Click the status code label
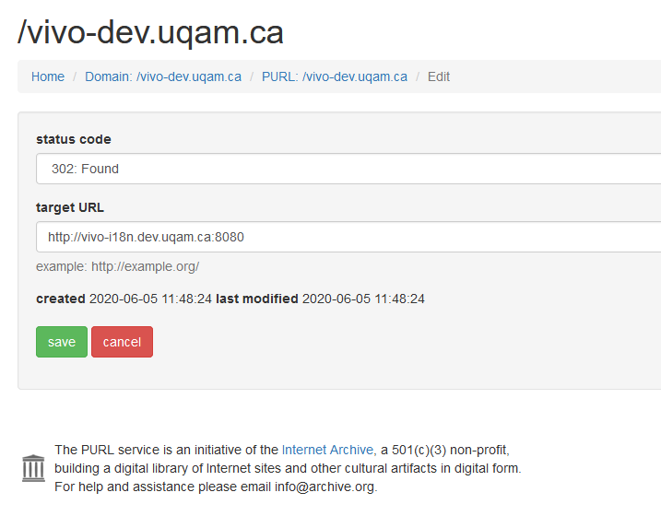Screen dimensions: 661x516 (74, 139)
